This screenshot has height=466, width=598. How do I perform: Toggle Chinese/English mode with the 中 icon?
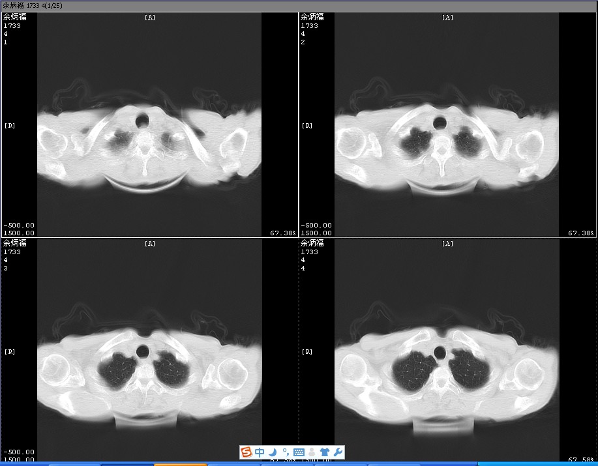coord(260,452)
